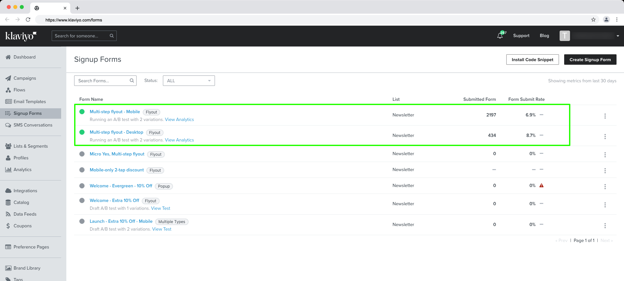Open the Status ALL dropdown

(x=189, y=81)
